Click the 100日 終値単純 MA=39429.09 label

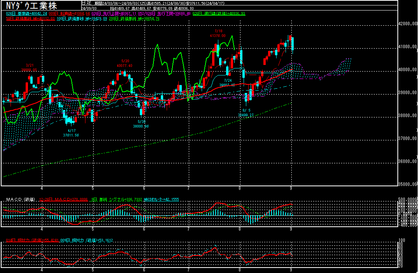82,19
